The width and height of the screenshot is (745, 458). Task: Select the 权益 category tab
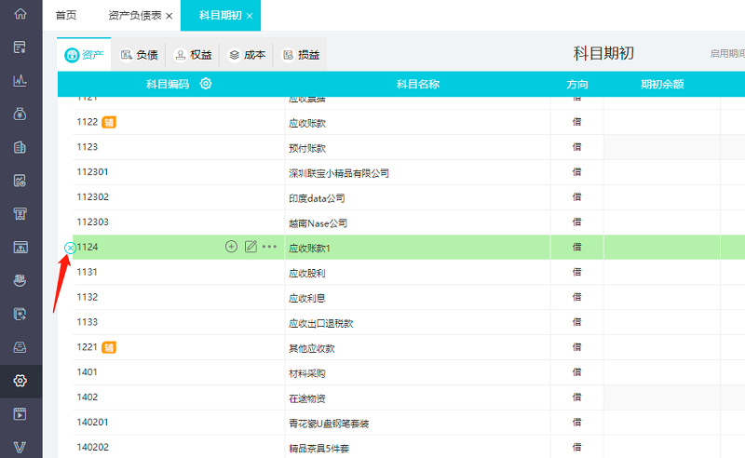point(193,55)
